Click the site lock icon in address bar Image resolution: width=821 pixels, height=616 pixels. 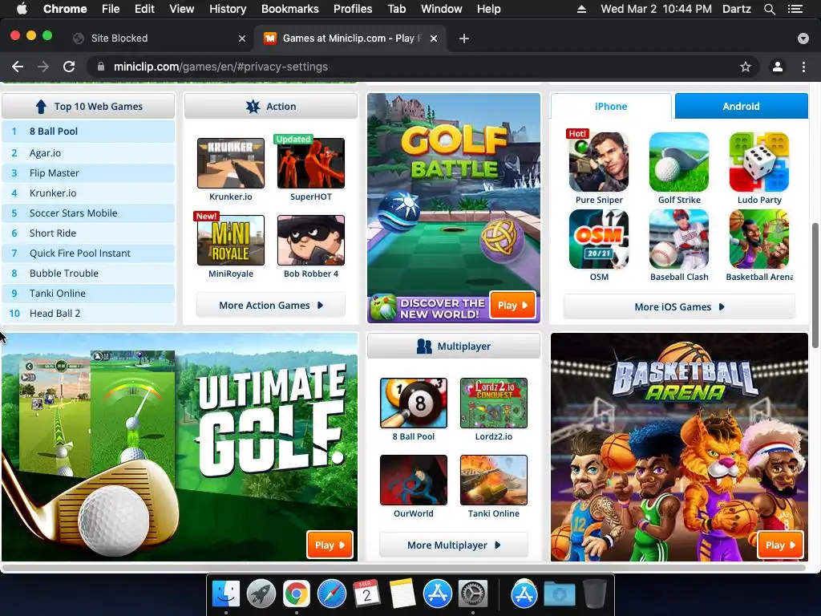tap(101, 67)
